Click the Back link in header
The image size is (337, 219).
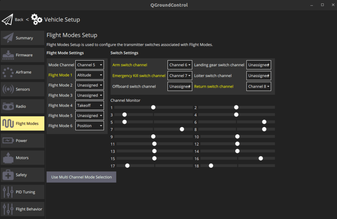(x=19, y=20)
